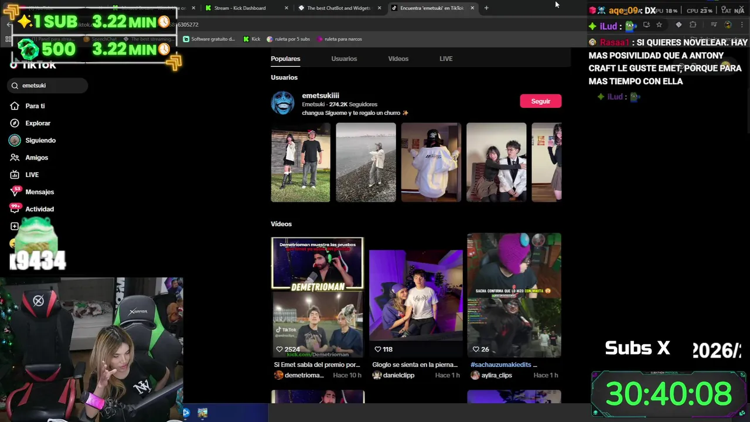This screenshot has height=422, width=750.
Task: Open Software gratuito bookmark
Action: [x=209, y=39]
